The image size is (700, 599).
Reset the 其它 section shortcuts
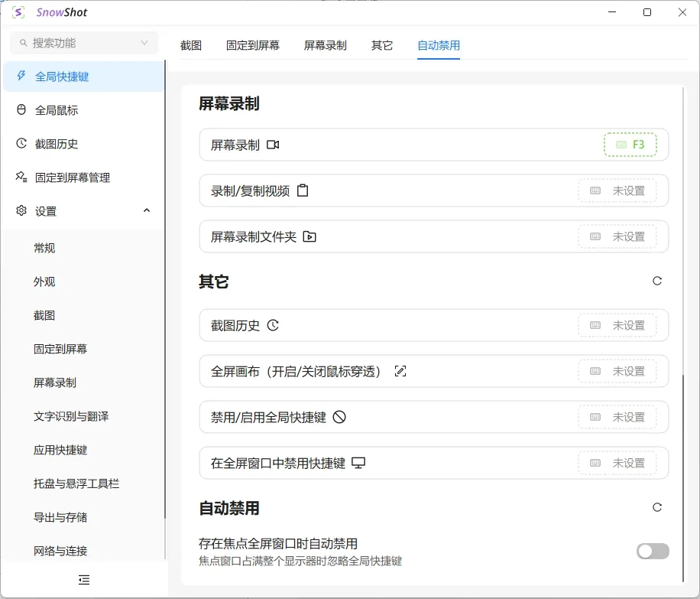click(657, 281)
